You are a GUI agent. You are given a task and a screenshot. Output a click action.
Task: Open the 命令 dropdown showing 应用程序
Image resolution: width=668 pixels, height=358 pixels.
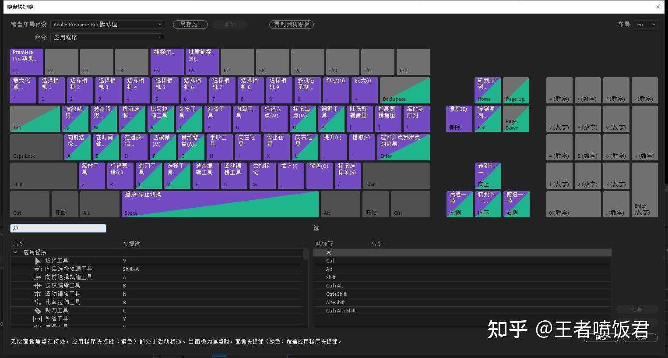click(107, 38)
